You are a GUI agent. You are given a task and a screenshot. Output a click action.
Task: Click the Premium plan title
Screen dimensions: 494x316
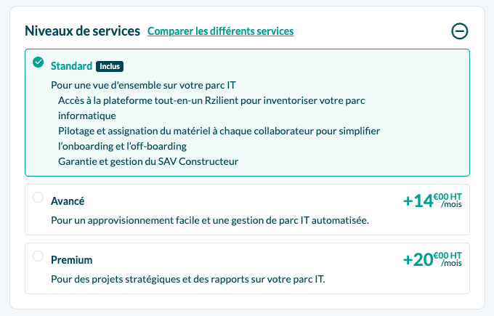tap(72, 260)
